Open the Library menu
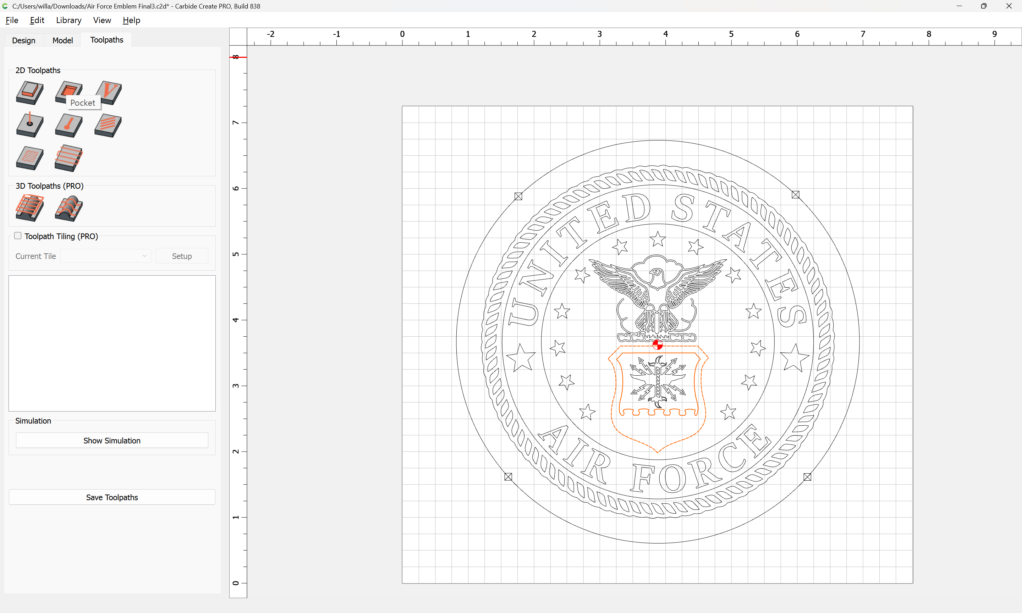This screenshot has width=1022, height=613. [68, 20]
